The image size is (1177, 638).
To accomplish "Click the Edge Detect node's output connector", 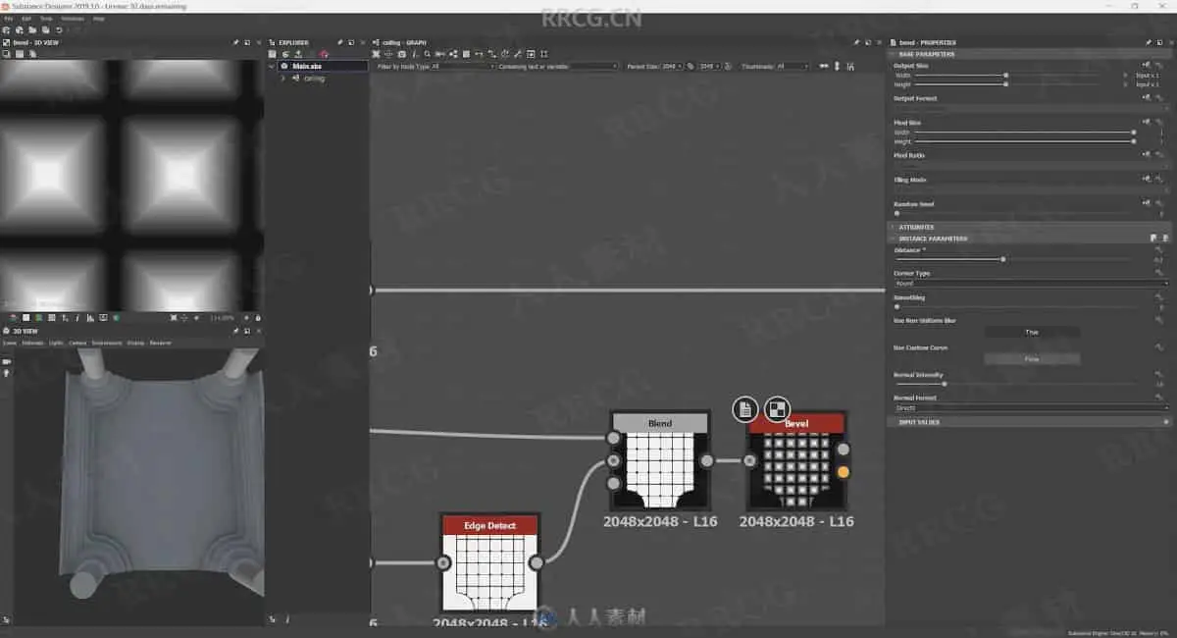I will tap(537, 562).
